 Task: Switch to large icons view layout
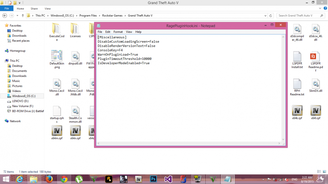(x=324, y=172)
